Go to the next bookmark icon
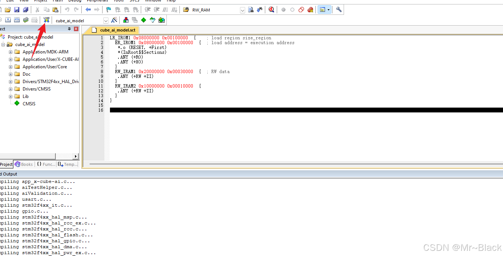503x256 pixels. point(127,10)
